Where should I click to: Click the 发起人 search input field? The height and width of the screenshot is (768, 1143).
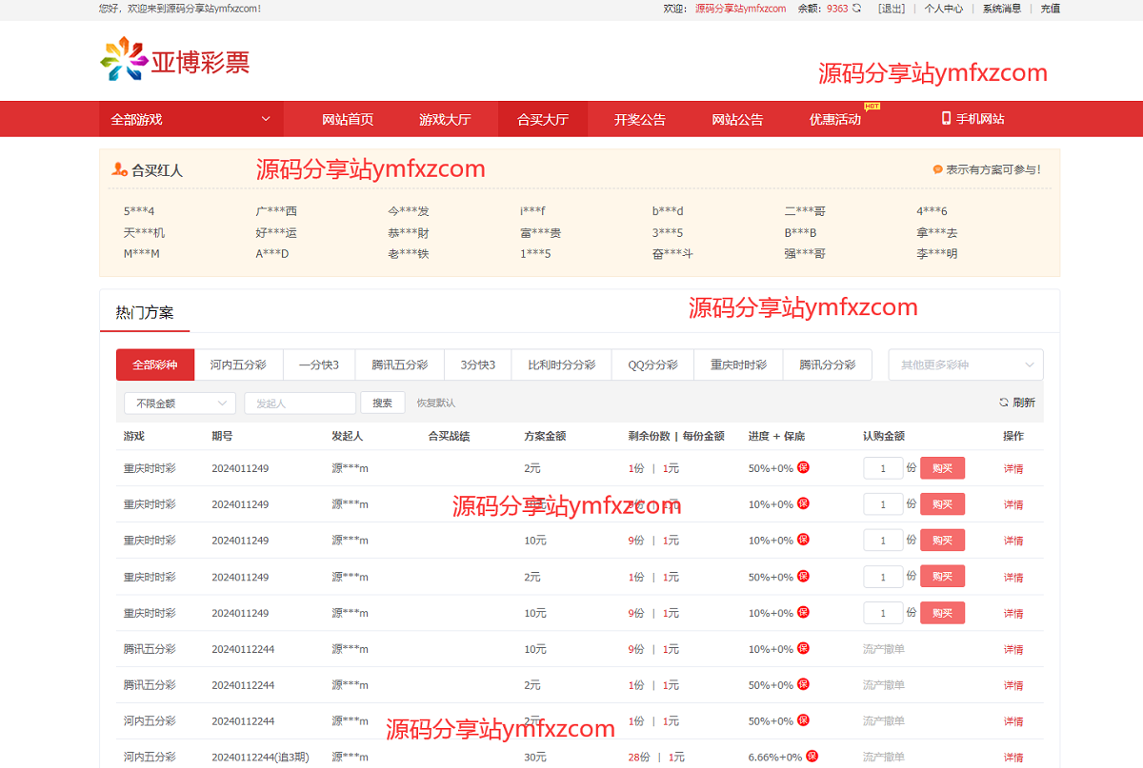(x=299, y=404)
